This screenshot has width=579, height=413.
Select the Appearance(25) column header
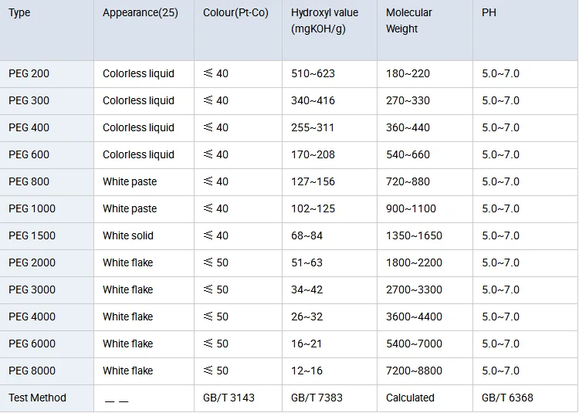(140, 13)
